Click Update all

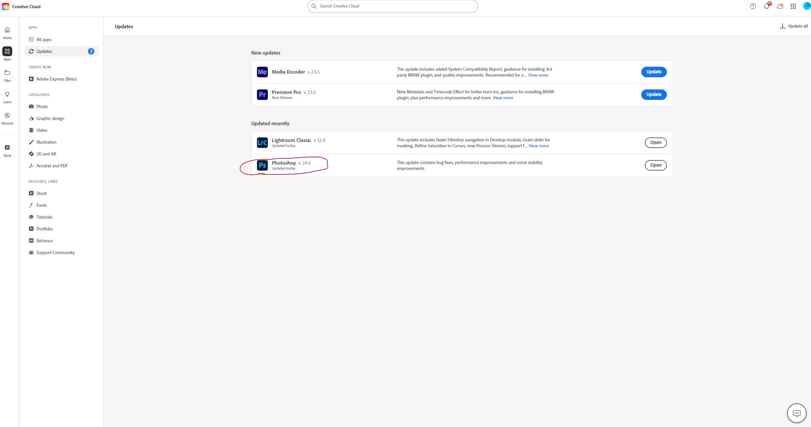(794, 26)
